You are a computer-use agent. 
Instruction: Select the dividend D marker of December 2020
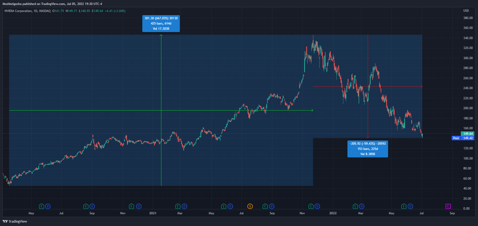139,206
